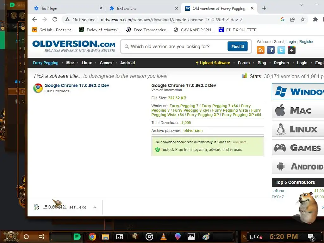Screen dimensions: 324x243
Task: Open Task View on taskbar
Action: (41, 237)
